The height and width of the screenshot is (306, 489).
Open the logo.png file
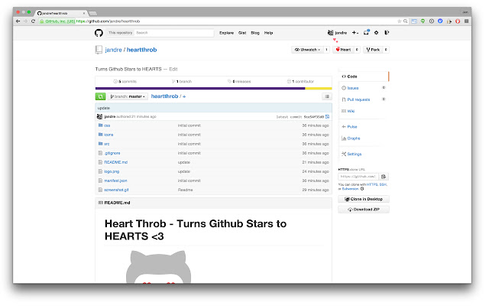[112, 171]
